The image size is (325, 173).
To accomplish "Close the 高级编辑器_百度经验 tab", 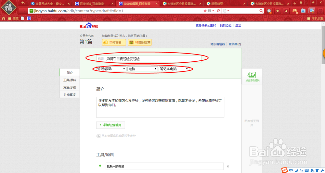I will pyautogui.click(x=156, y=4).
